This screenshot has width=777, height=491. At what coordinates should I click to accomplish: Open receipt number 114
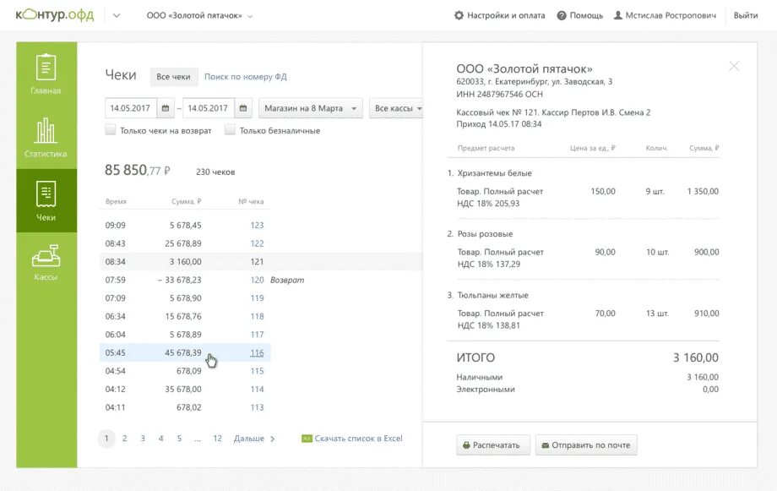258,390
